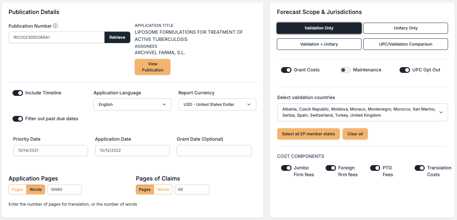This screenshot has width=457, height=220.
Task: Click the Retrieve button
Action: tap(117, 37)
